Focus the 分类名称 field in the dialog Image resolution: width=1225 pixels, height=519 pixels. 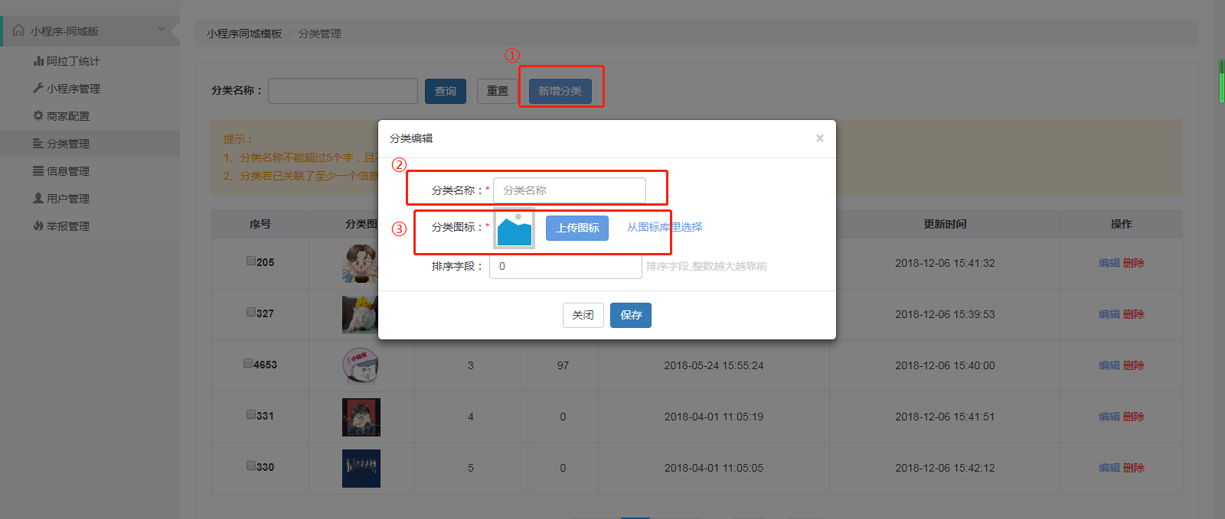(569, 190)
